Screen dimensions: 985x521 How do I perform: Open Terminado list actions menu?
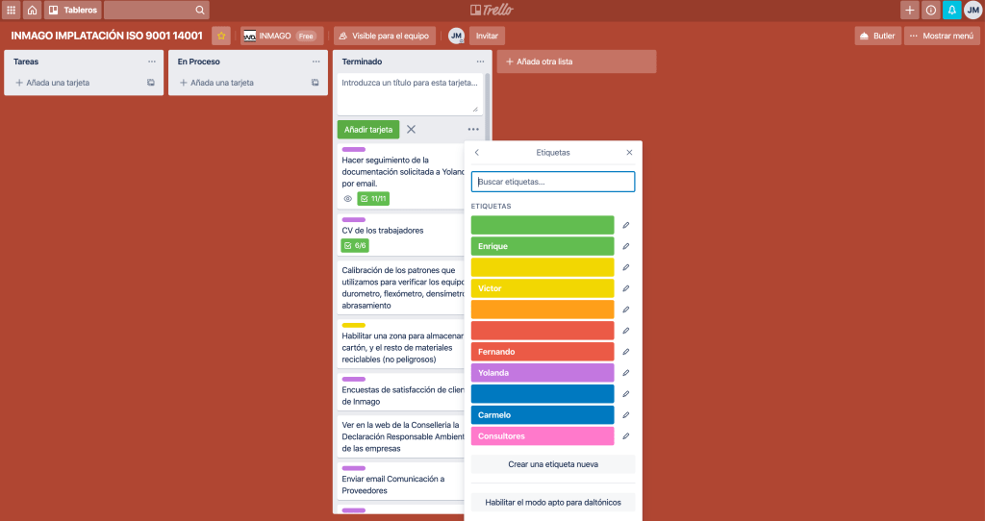click(x=481, y=62)
